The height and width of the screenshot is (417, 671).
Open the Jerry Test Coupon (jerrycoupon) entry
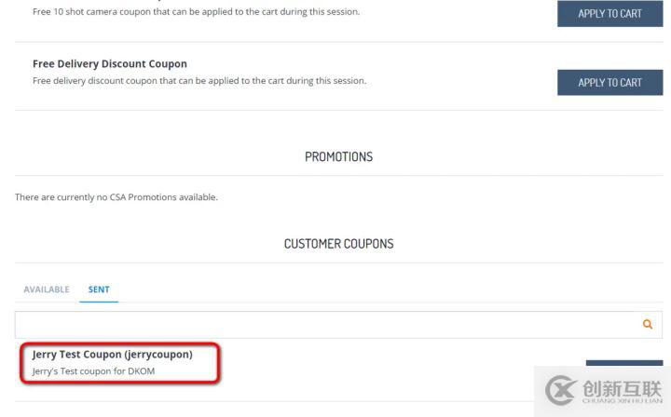(x=112, y=355)
